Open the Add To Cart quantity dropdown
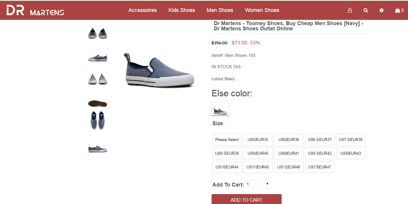 click(x=257, y=184)
